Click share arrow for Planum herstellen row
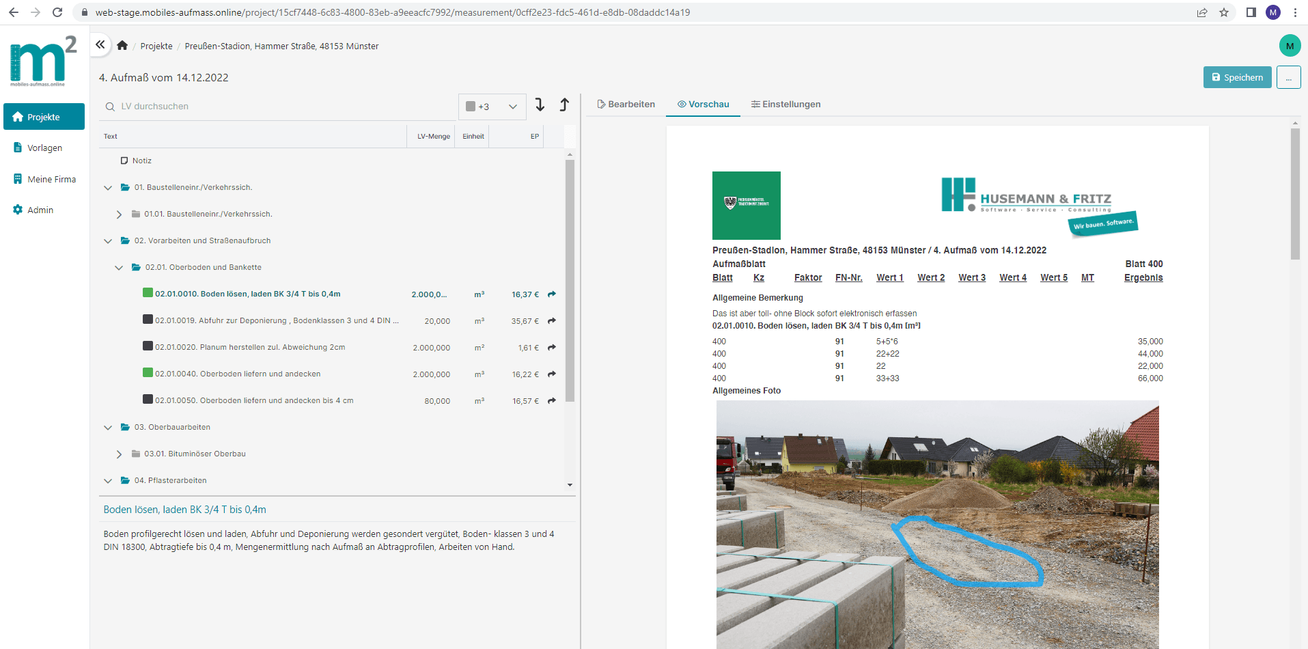Image resolution: width=1308 pixels, height=649 pixels. pyautogui.click(x=552, y=348)
